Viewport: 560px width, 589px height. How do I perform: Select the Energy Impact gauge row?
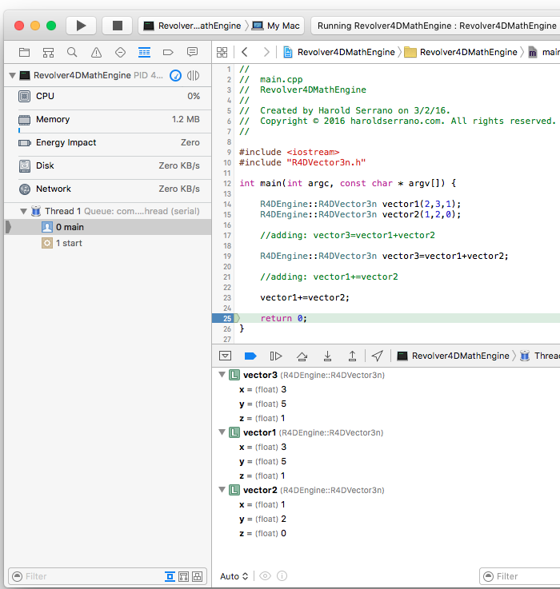108,143
